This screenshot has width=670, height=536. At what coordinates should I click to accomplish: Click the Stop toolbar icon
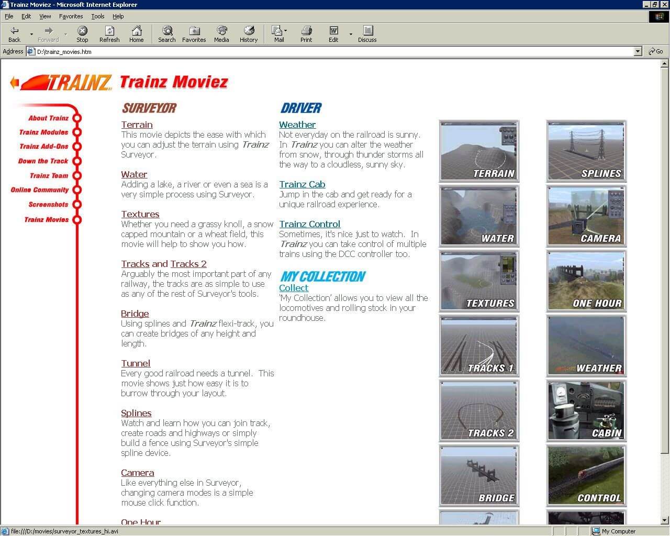pyautogui.click(x=82, y=34)
